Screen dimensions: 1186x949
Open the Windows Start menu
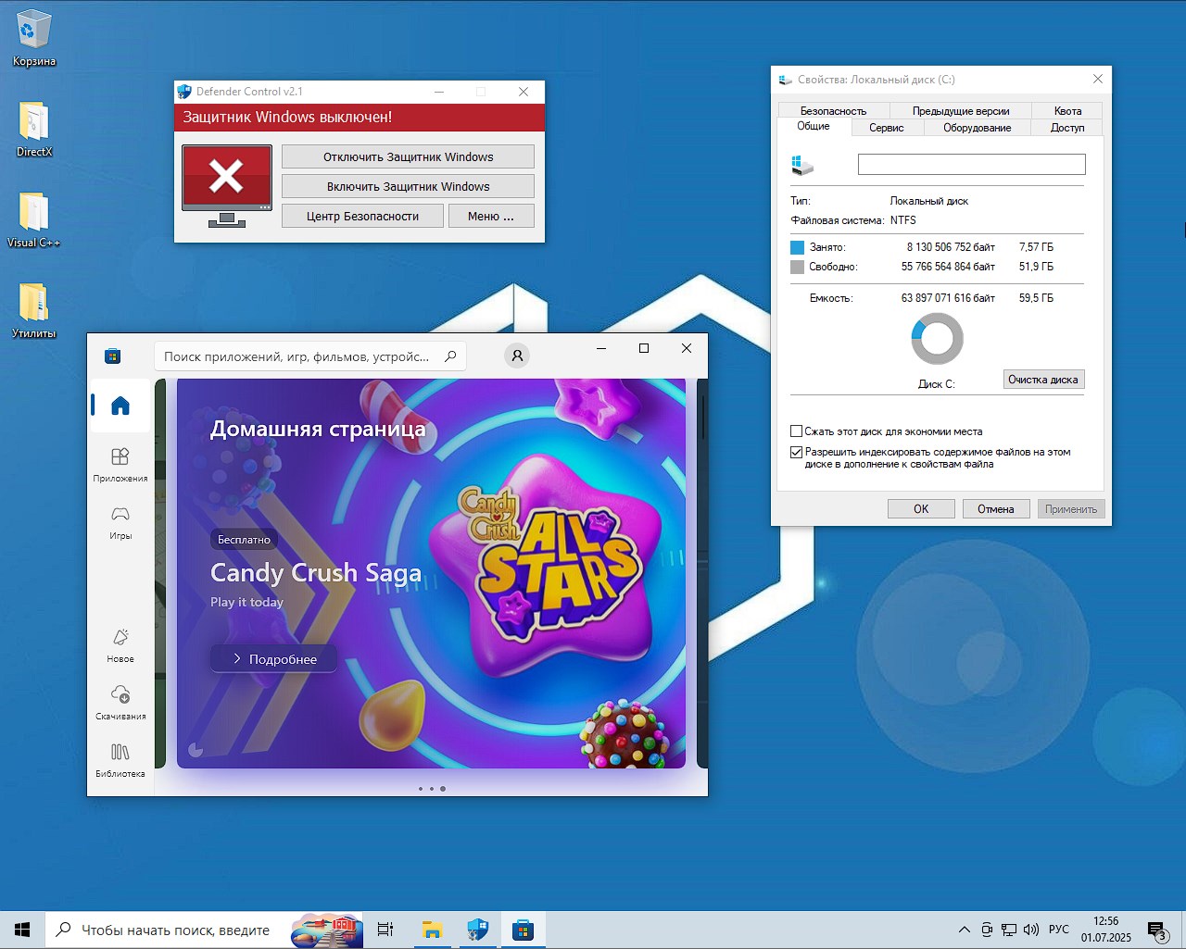point(22,930)
